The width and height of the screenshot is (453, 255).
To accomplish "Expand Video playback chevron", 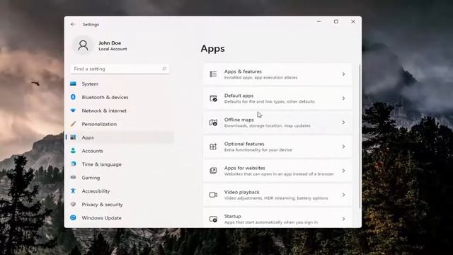I will 343,195.
